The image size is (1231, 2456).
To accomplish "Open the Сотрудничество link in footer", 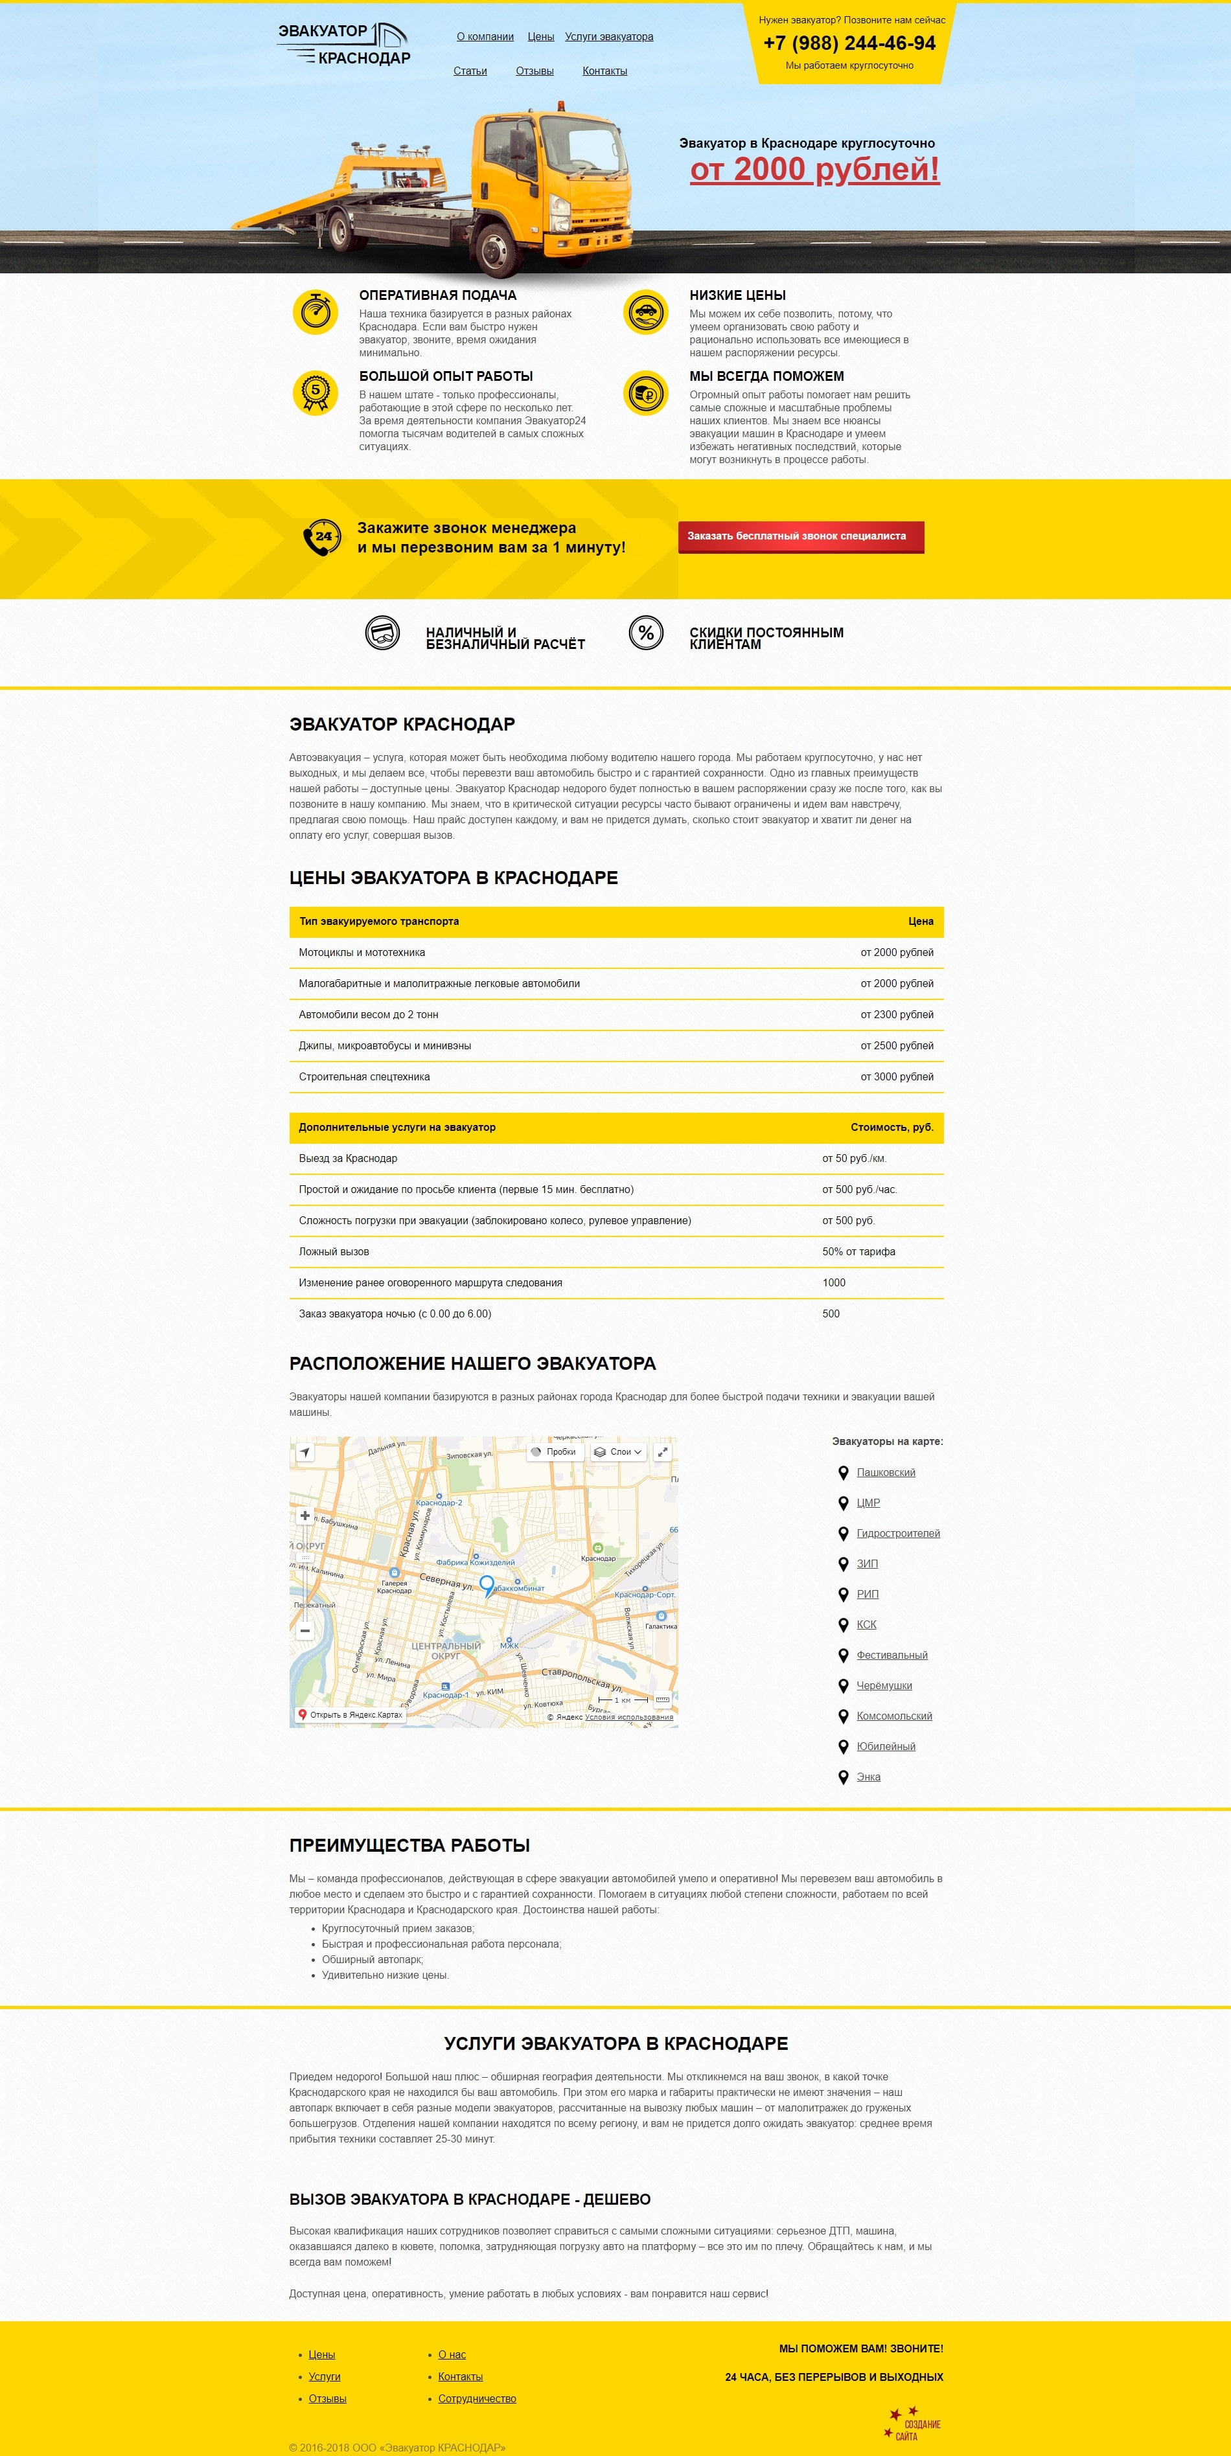I will 477,2399.
